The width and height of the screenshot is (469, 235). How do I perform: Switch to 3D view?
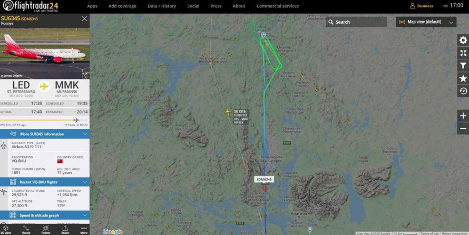(x=5, y=230)
